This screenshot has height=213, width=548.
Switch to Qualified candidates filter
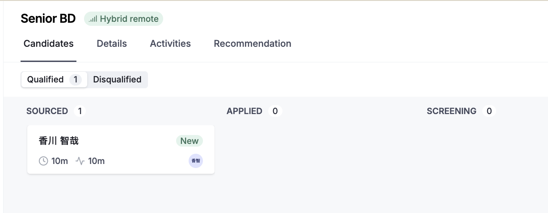pyautogui.click(x=45, y=79)
